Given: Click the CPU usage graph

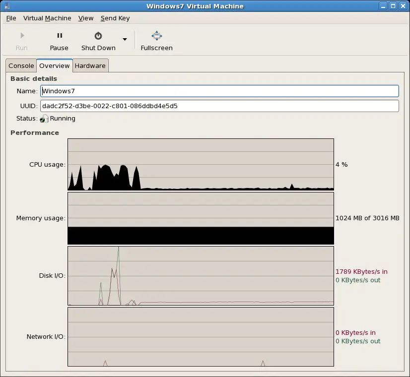Looking at the screenshot, I should pyautogui.click(x=201, y=164).
